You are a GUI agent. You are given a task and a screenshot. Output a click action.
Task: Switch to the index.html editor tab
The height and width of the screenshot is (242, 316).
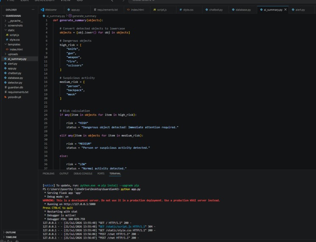pos(137,10)
